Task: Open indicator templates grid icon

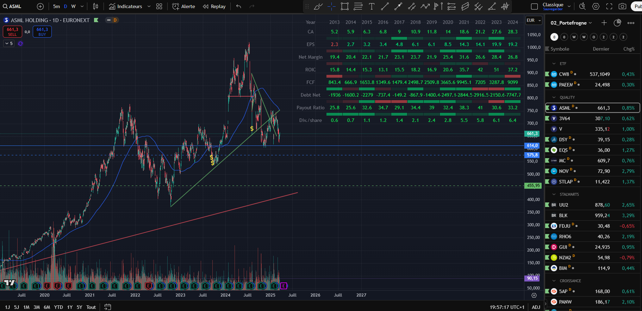Action: [x=159, y=6]
